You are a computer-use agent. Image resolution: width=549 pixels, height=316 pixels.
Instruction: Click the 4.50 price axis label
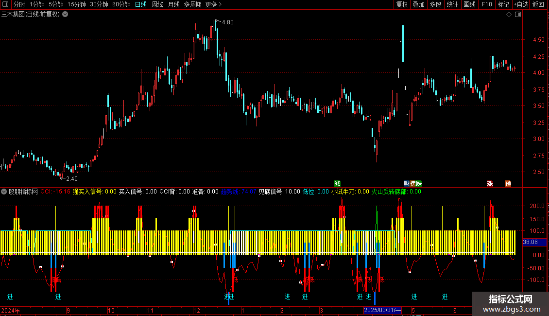[x=538, y=40]
